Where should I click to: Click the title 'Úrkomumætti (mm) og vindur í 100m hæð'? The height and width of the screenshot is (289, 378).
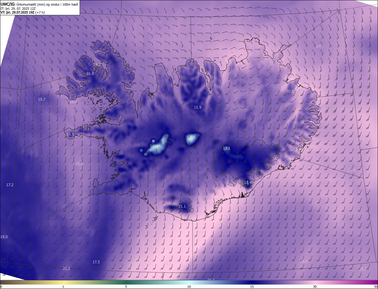point(47,4)
